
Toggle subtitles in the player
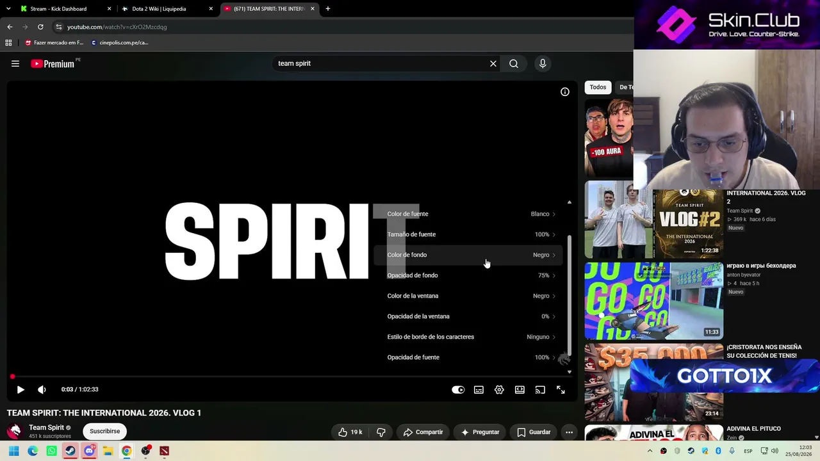click(x=479, y=389)
